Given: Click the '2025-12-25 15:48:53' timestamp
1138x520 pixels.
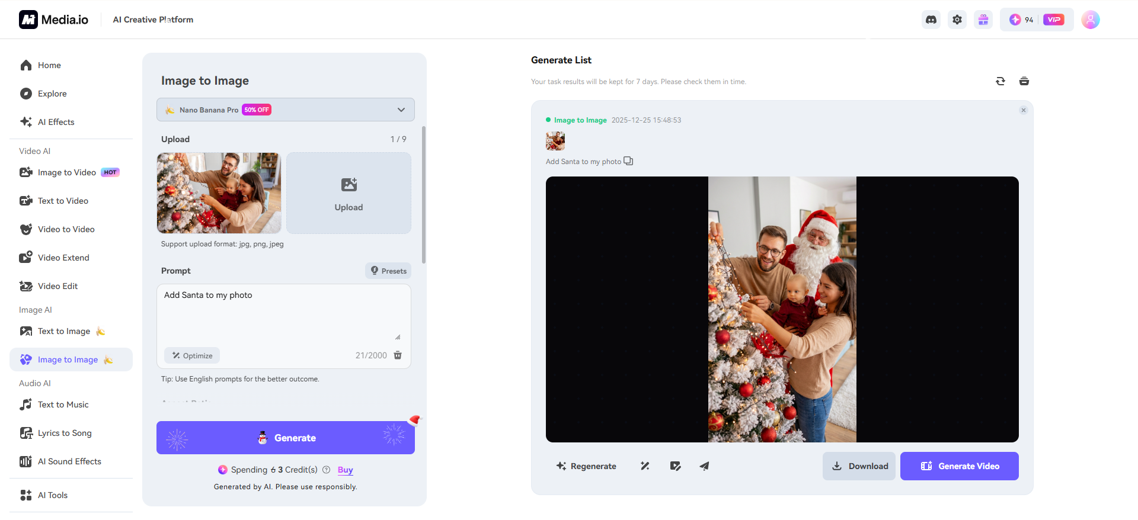Looking at the screenshot, I should (x=647, y=120).
